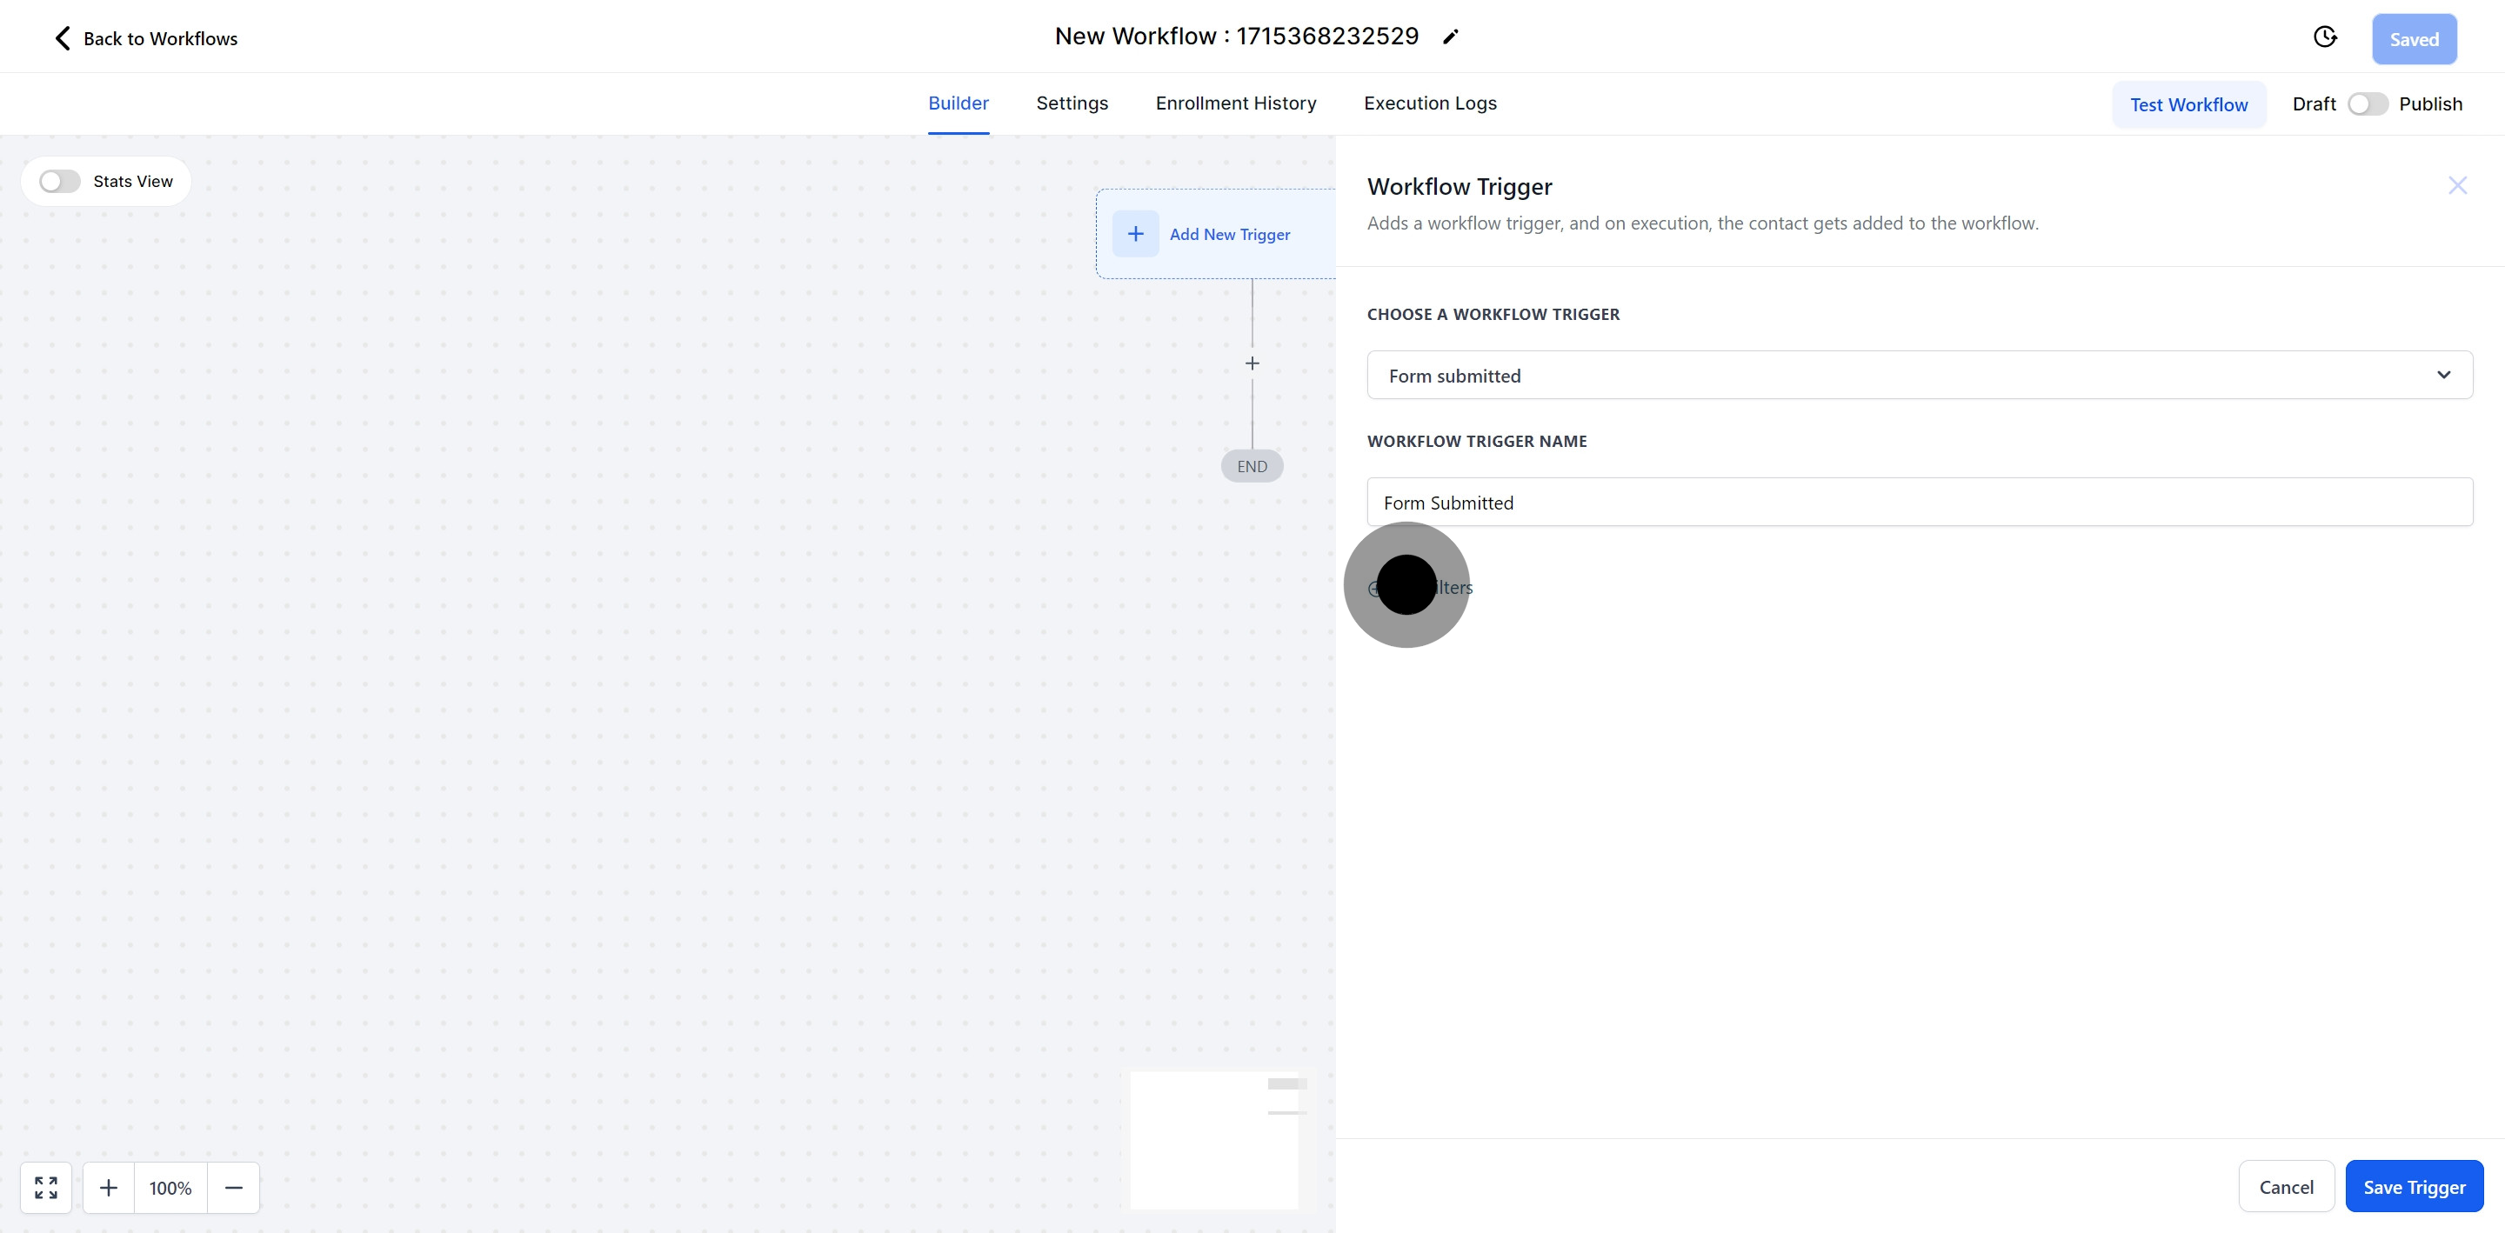The image size is (2505, 1233).
Task: Switch to the Settings tab
Action: (1072, 103)
